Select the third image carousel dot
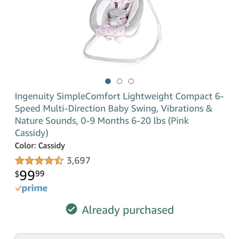The height and width of the screenshot is (239, 239). [x=131, y=81]
